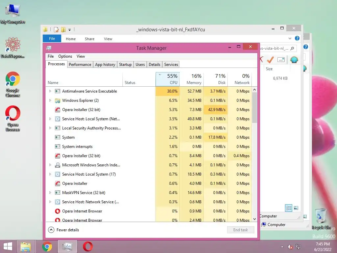Click the Explorer help question mark icon
The height and width of the screenshot is (253, 337).
pos(297,38)
